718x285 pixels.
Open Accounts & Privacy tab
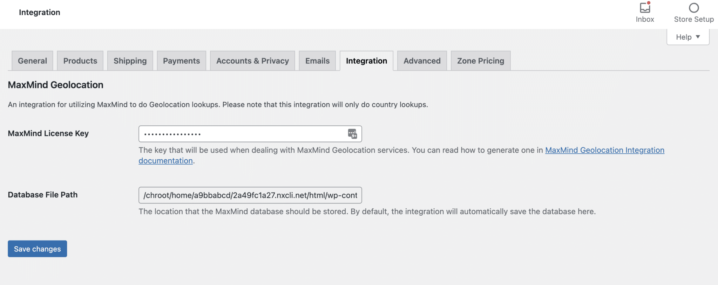(x=252, y=61)
